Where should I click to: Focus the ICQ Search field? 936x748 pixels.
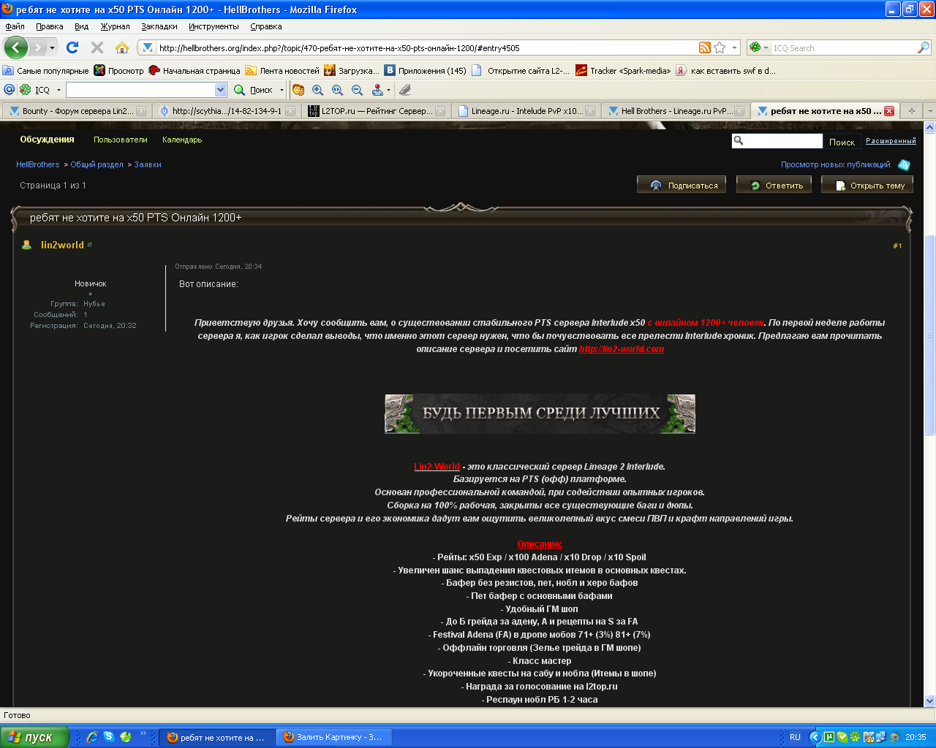pyautogui.click(x=844, y=48)
